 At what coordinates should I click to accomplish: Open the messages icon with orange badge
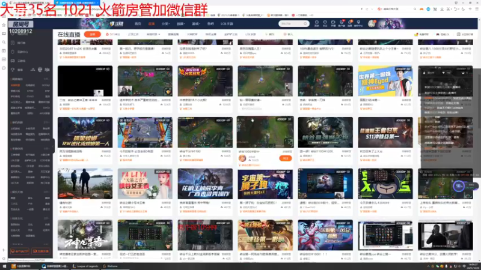click(350, 23)
